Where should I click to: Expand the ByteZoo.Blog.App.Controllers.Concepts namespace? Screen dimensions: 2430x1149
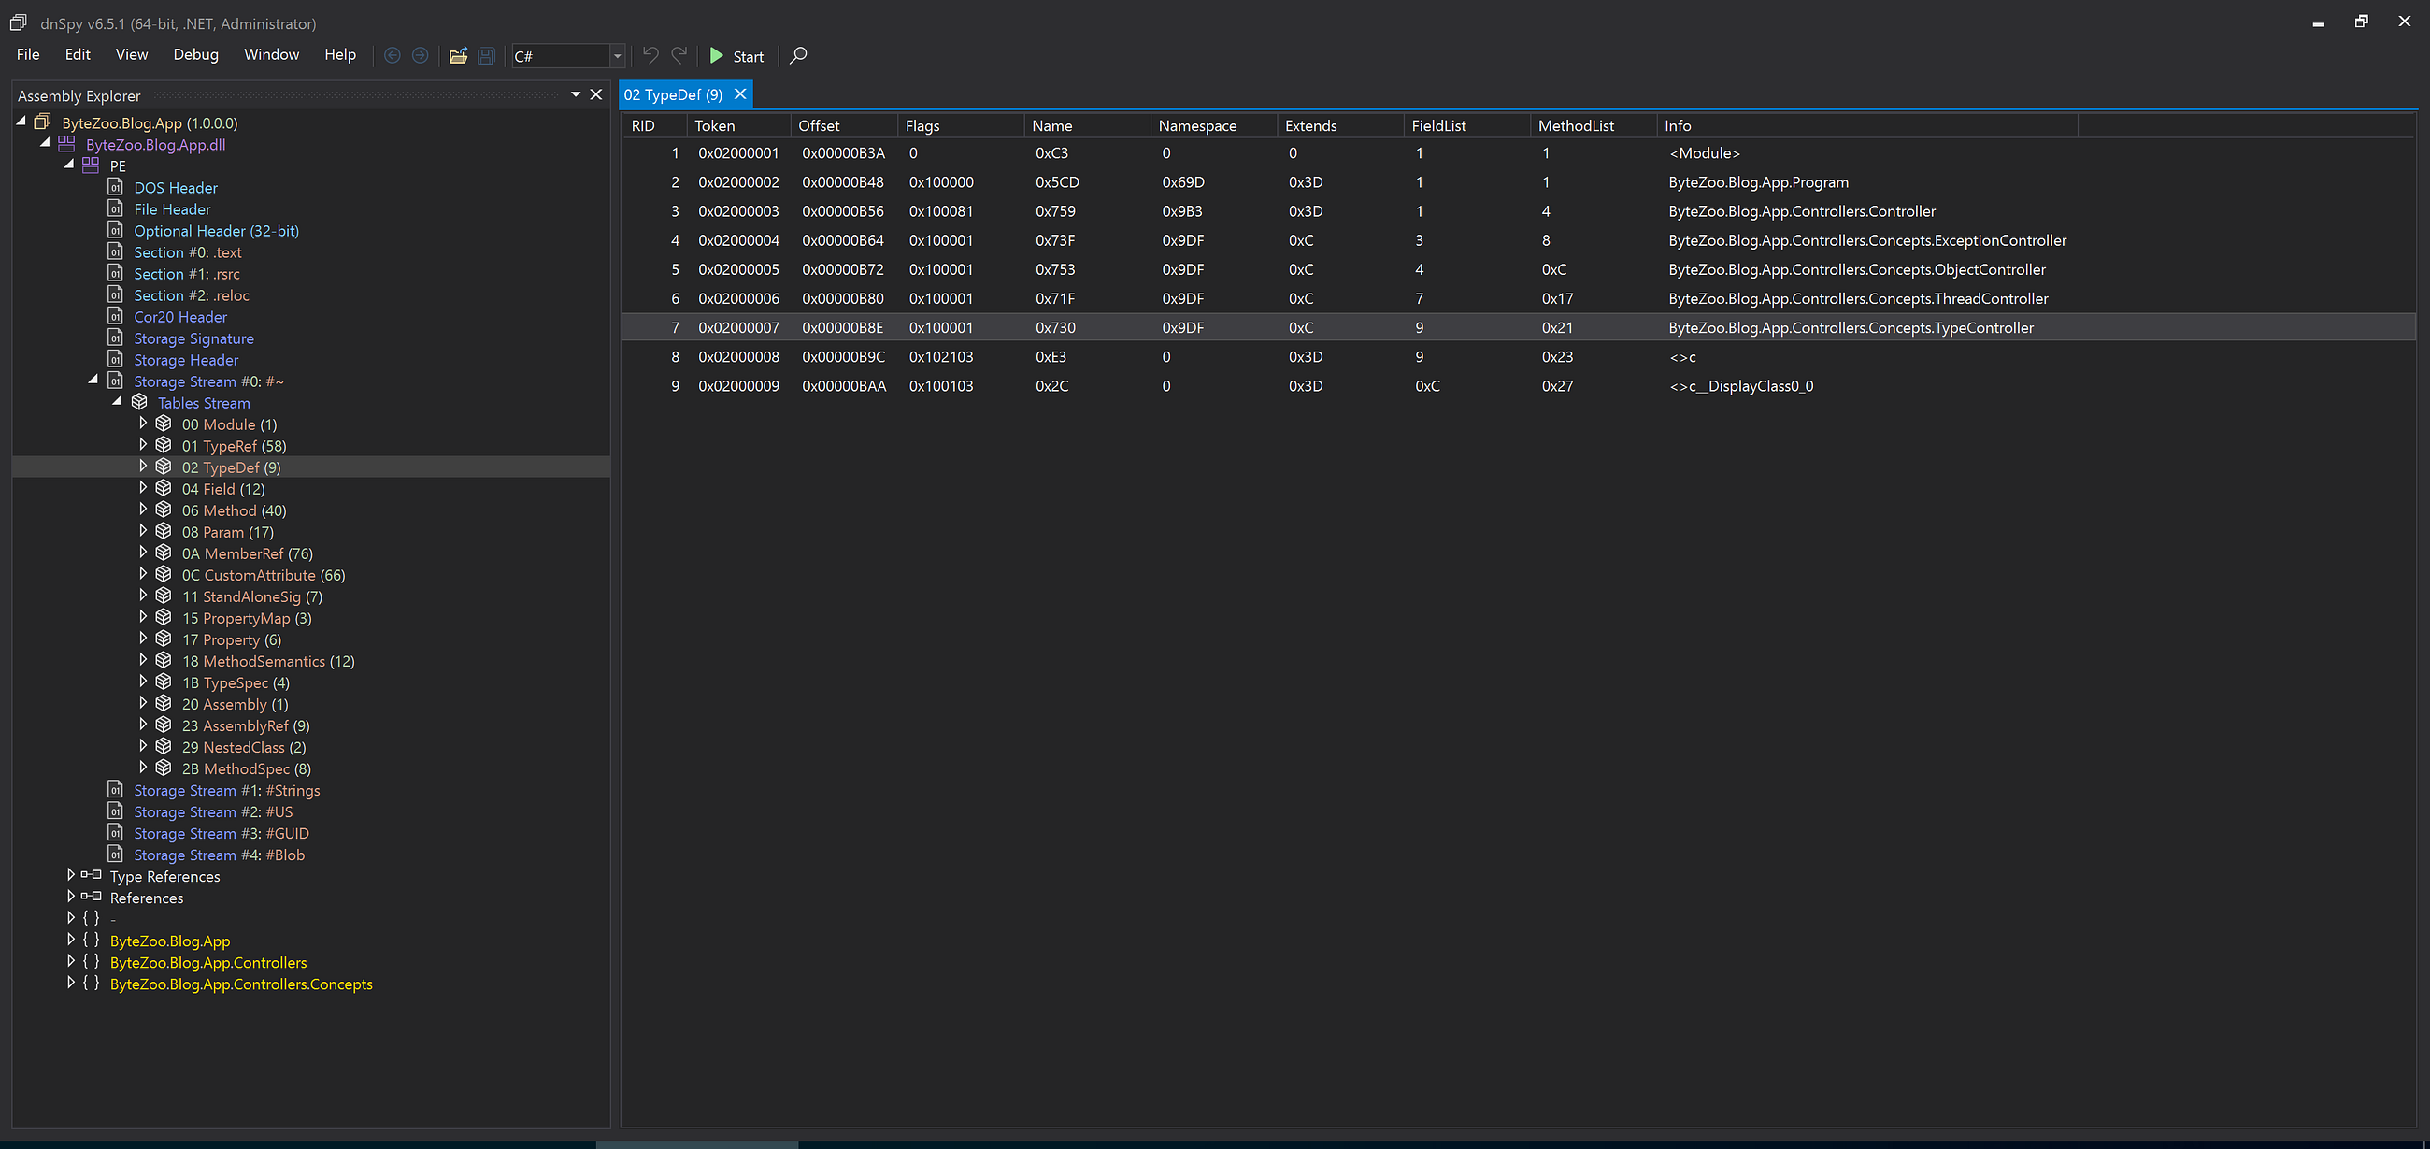pos(71,983)
